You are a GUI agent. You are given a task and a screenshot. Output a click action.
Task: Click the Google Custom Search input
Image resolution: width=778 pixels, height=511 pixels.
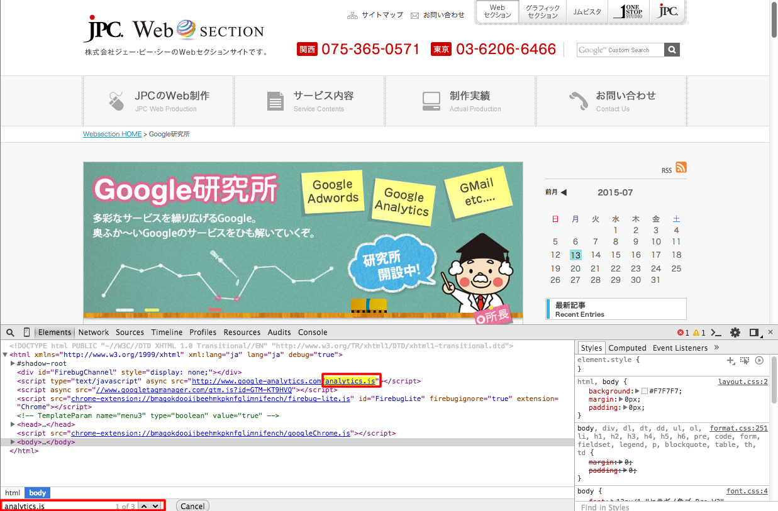point(621,50)
